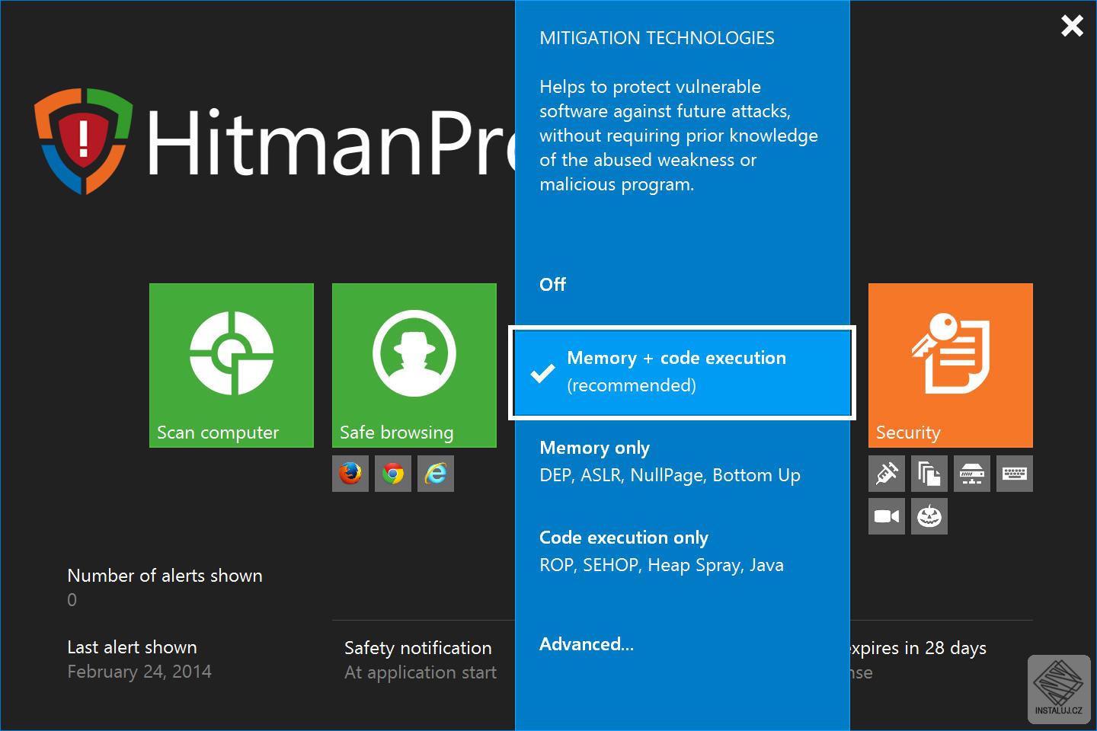Open the keystroke encryption keyboard icon
The width and height of the screenshot is (1097, 731).
[x=1014, y=473]
